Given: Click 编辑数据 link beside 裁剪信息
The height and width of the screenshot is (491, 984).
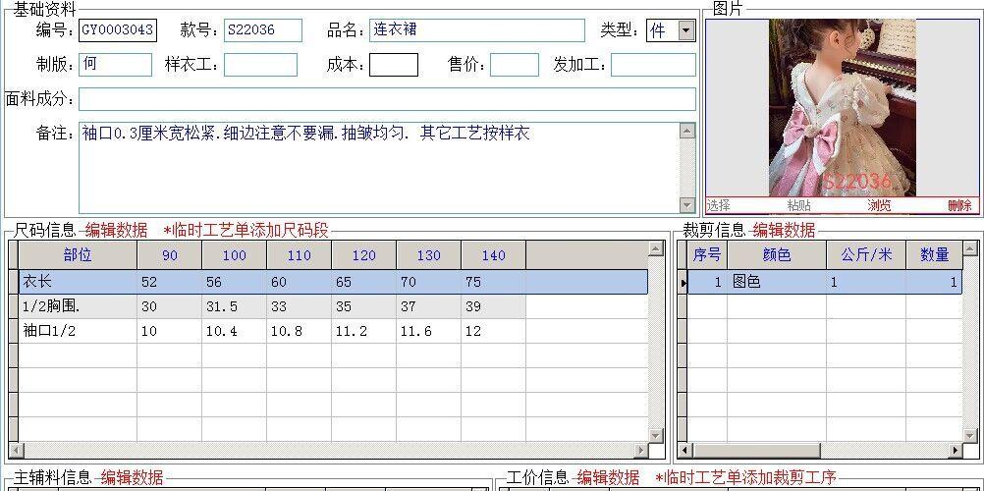Looking at the screenshot, I should click(x=784, y=231).
